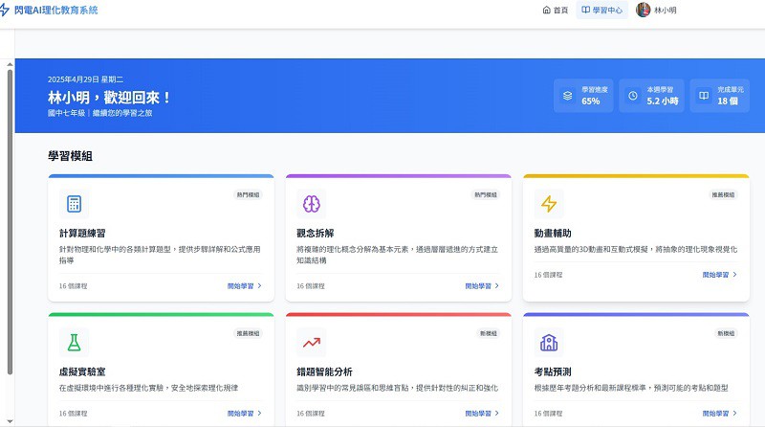Image resolution: width=765 pixels, height=427 pixels.
Task: Click the school building icon in 考點預測
Action: click(549, 342)
